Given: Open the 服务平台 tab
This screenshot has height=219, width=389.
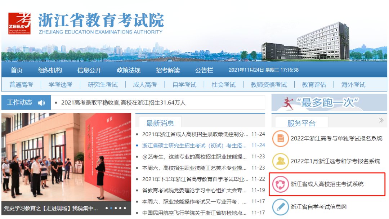Looking at the screenshot, I should pos(301,123).
